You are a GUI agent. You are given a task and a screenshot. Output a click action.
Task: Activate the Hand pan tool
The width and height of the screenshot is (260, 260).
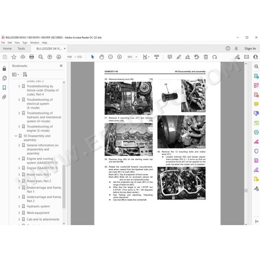(101, 57)
